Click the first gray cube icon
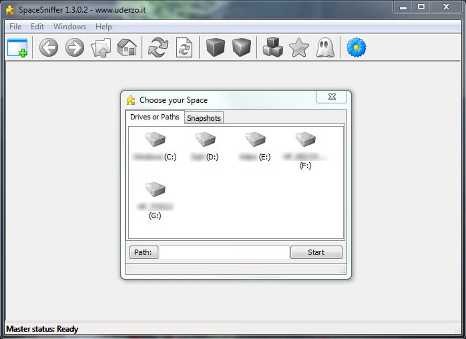The width and height of the screenshot is (466, 339). point(216,48)
